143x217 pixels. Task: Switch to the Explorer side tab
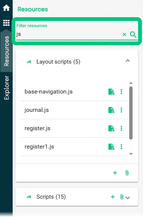6,88
